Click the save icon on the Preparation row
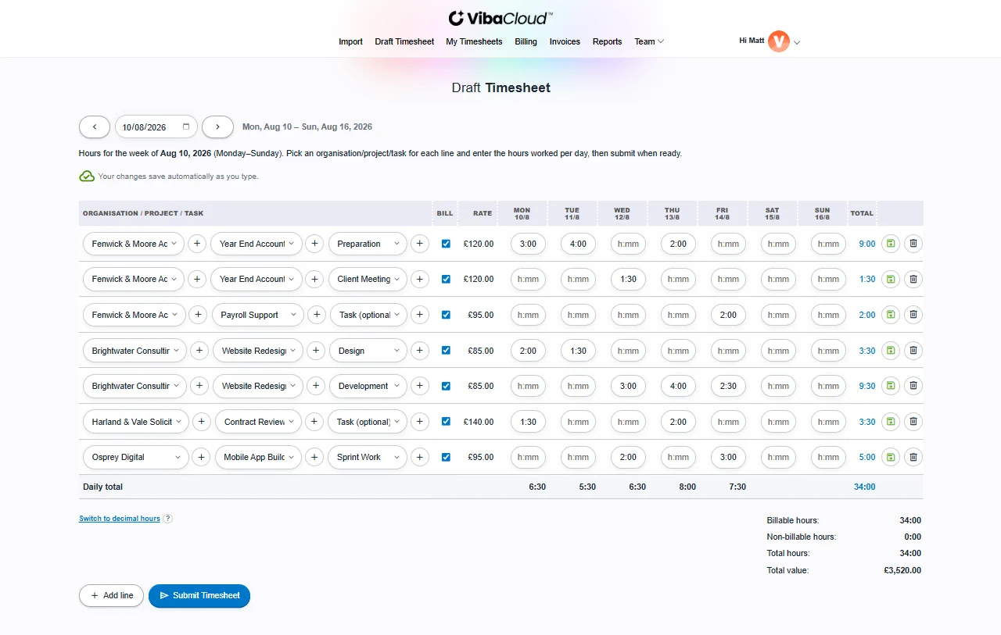This screenshot has width=1001, height=635. tap(890, 244)
